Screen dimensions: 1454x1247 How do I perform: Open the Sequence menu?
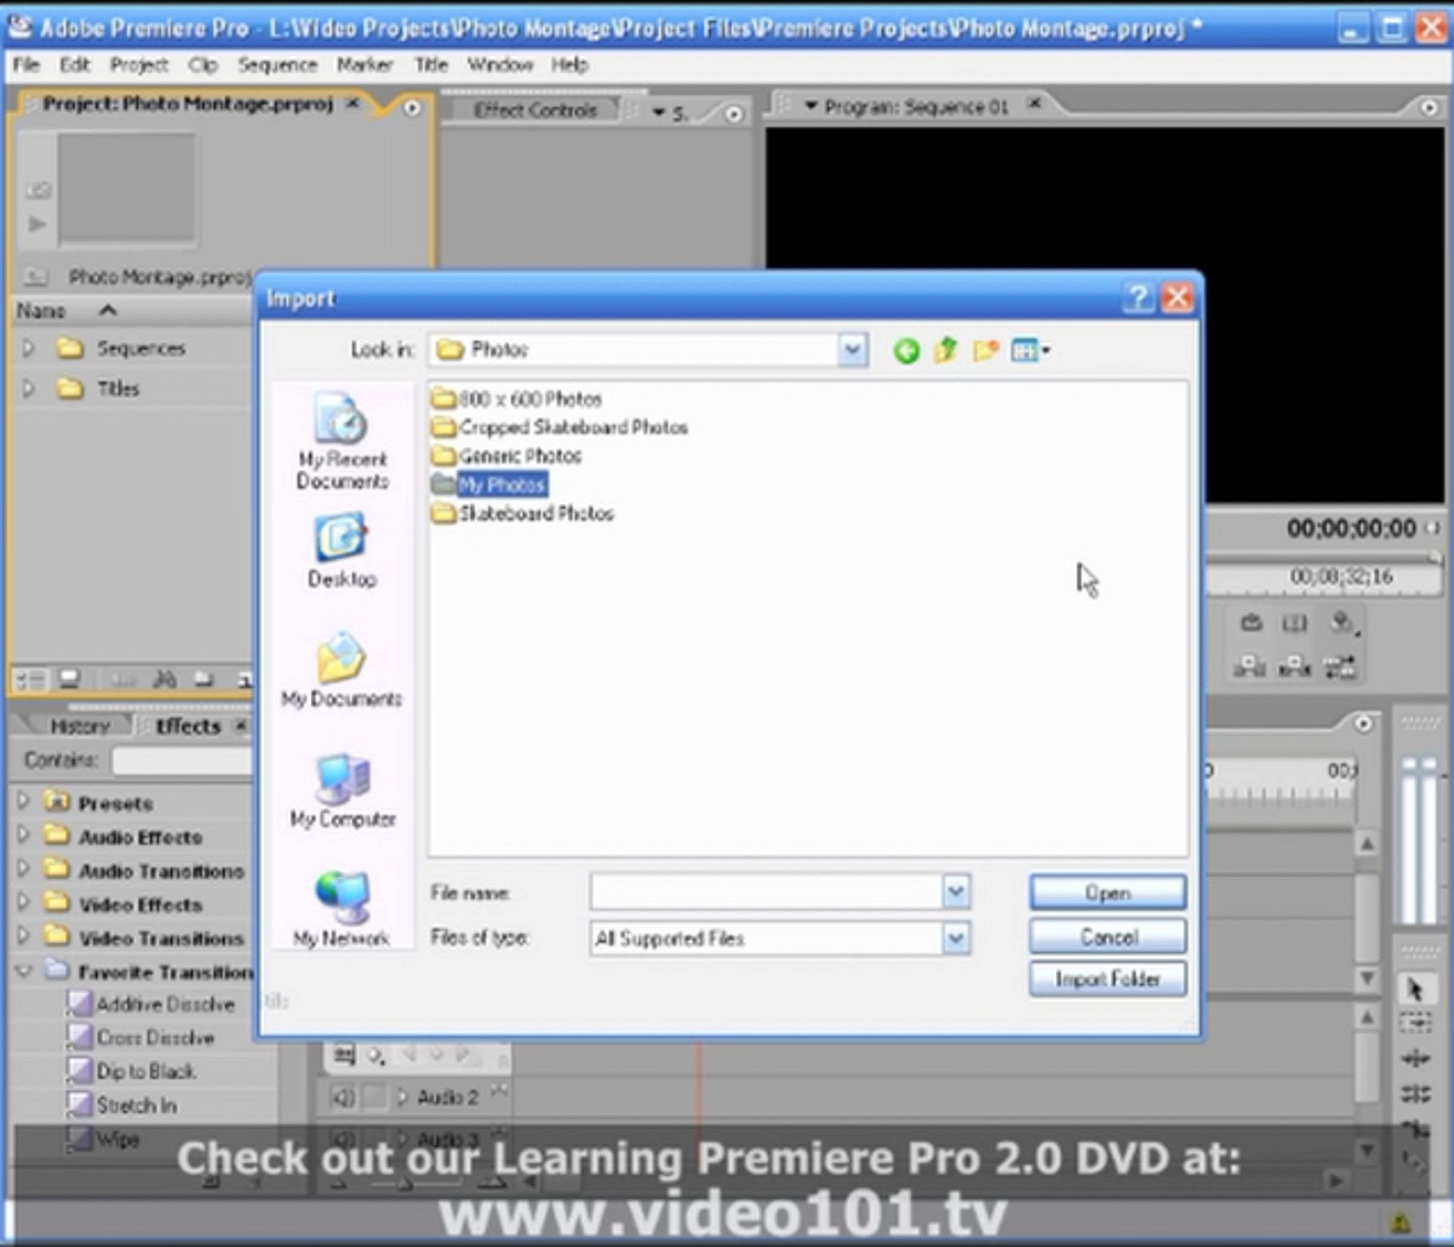click(277, 65)
